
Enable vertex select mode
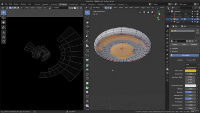pyautogui.click(x=106, y=8)
